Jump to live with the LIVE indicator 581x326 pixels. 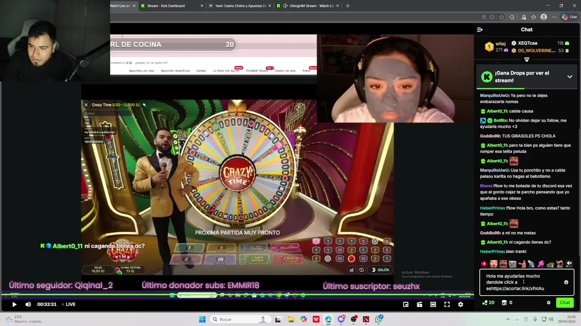pyautogui.click(x=68, y=304)
